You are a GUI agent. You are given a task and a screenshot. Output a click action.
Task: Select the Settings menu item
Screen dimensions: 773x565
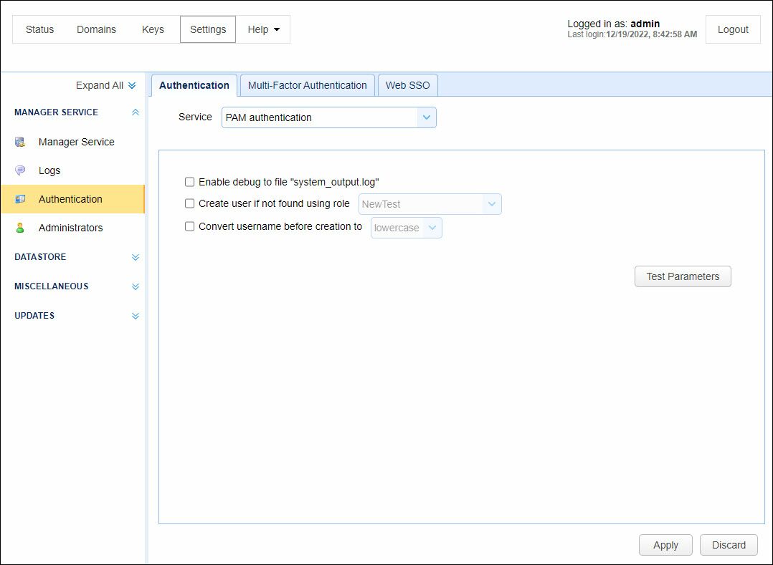point(208,29)
